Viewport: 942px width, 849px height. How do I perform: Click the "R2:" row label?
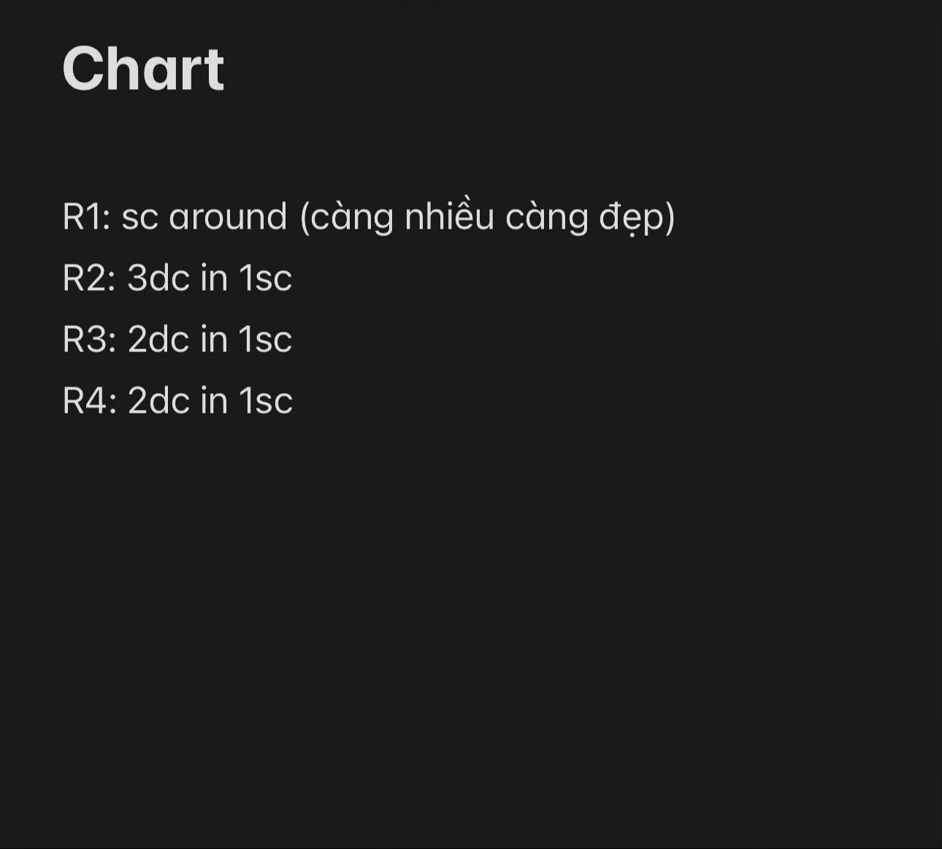[89, 278]
